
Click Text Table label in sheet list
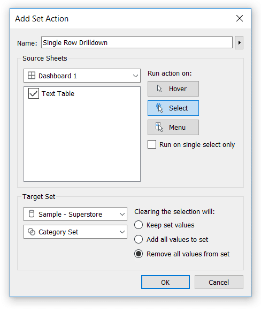[x=58, y=93]
